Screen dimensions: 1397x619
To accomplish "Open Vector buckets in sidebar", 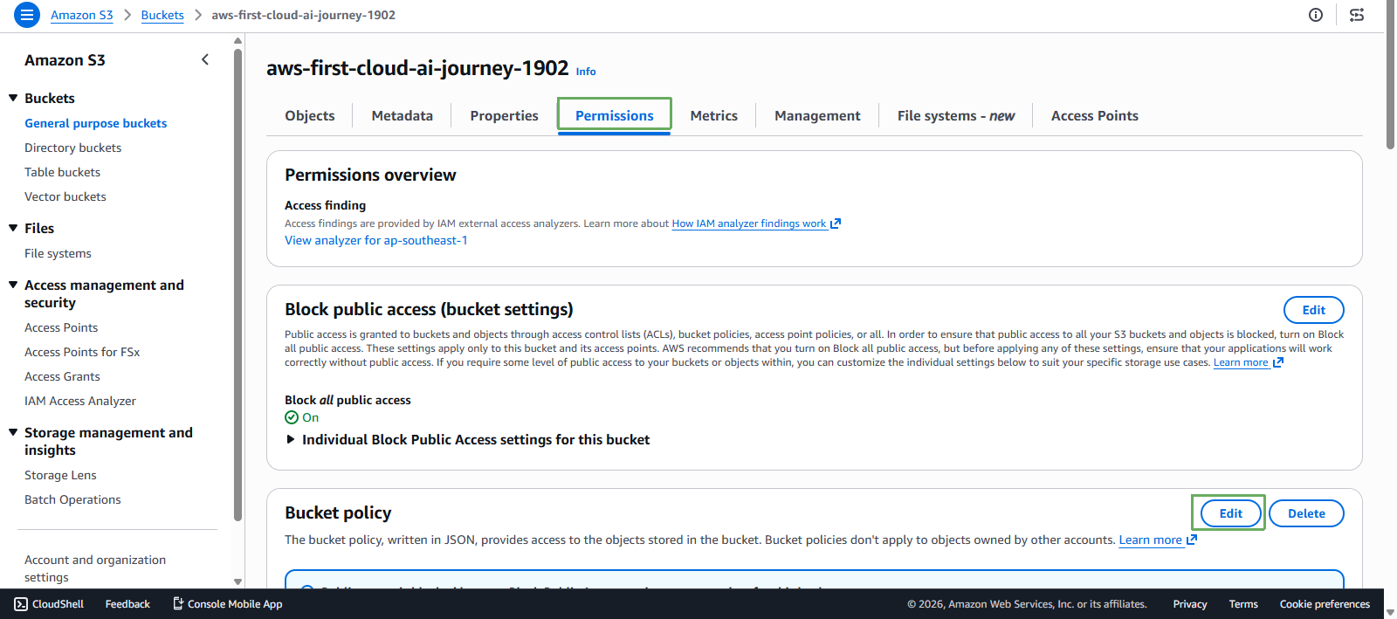I will pyautogui.click(x=65, y=196).
